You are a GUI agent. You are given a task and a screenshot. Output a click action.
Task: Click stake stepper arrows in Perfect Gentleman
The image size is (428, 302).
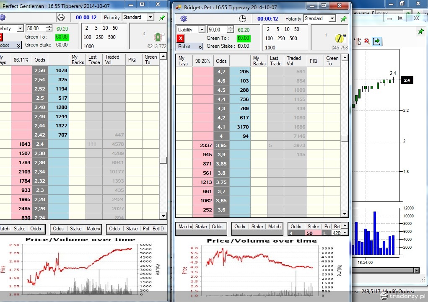[x=49, y=28]
